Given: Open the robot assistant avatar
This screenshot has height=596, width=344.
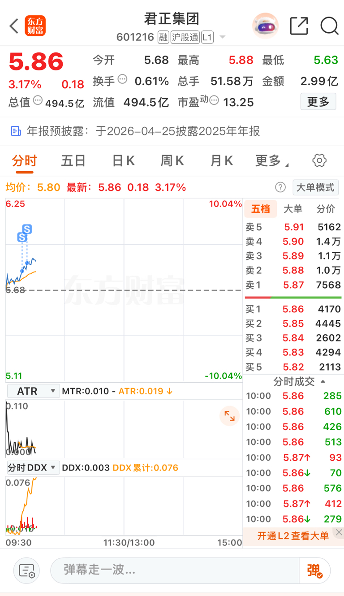Looking at the screenshot, I should coord(266,26).
